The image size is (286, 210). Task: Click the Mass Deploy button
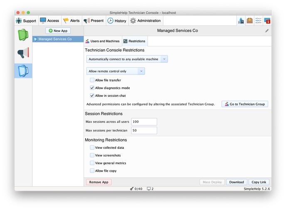(212, 182)
